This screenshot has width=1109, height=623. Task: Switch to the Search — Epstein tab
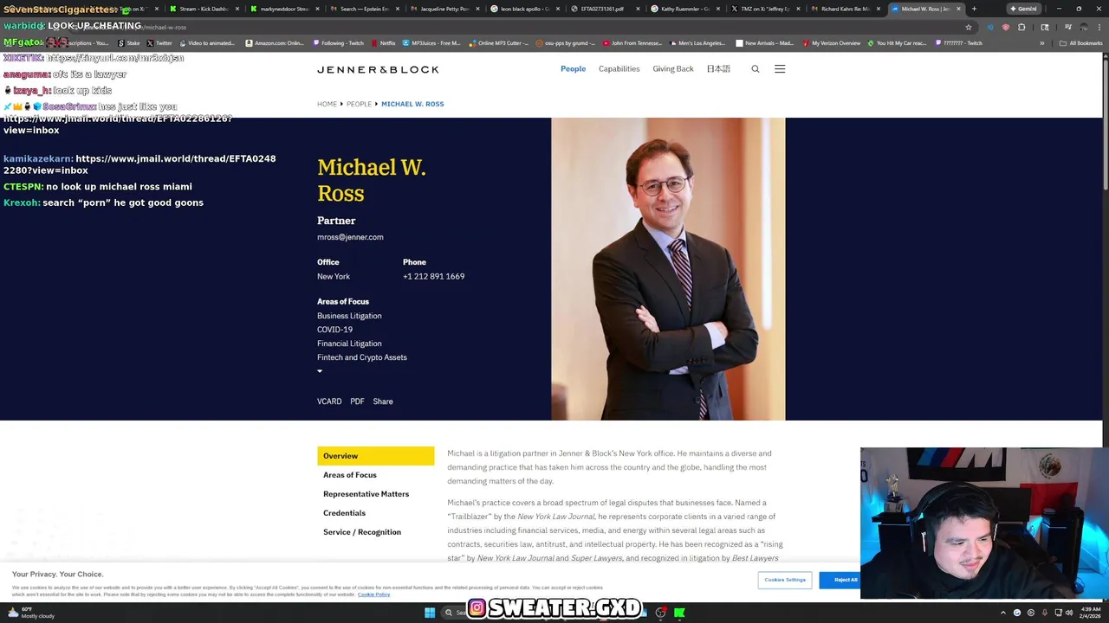363,9
